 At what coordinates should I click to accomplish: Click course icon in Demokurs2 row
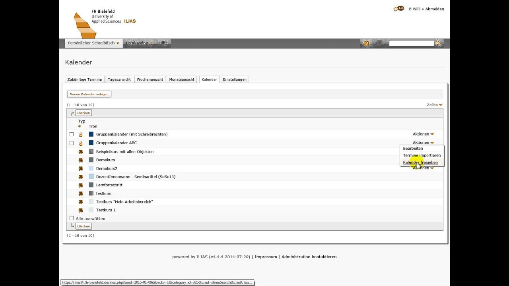click(81, 168)
